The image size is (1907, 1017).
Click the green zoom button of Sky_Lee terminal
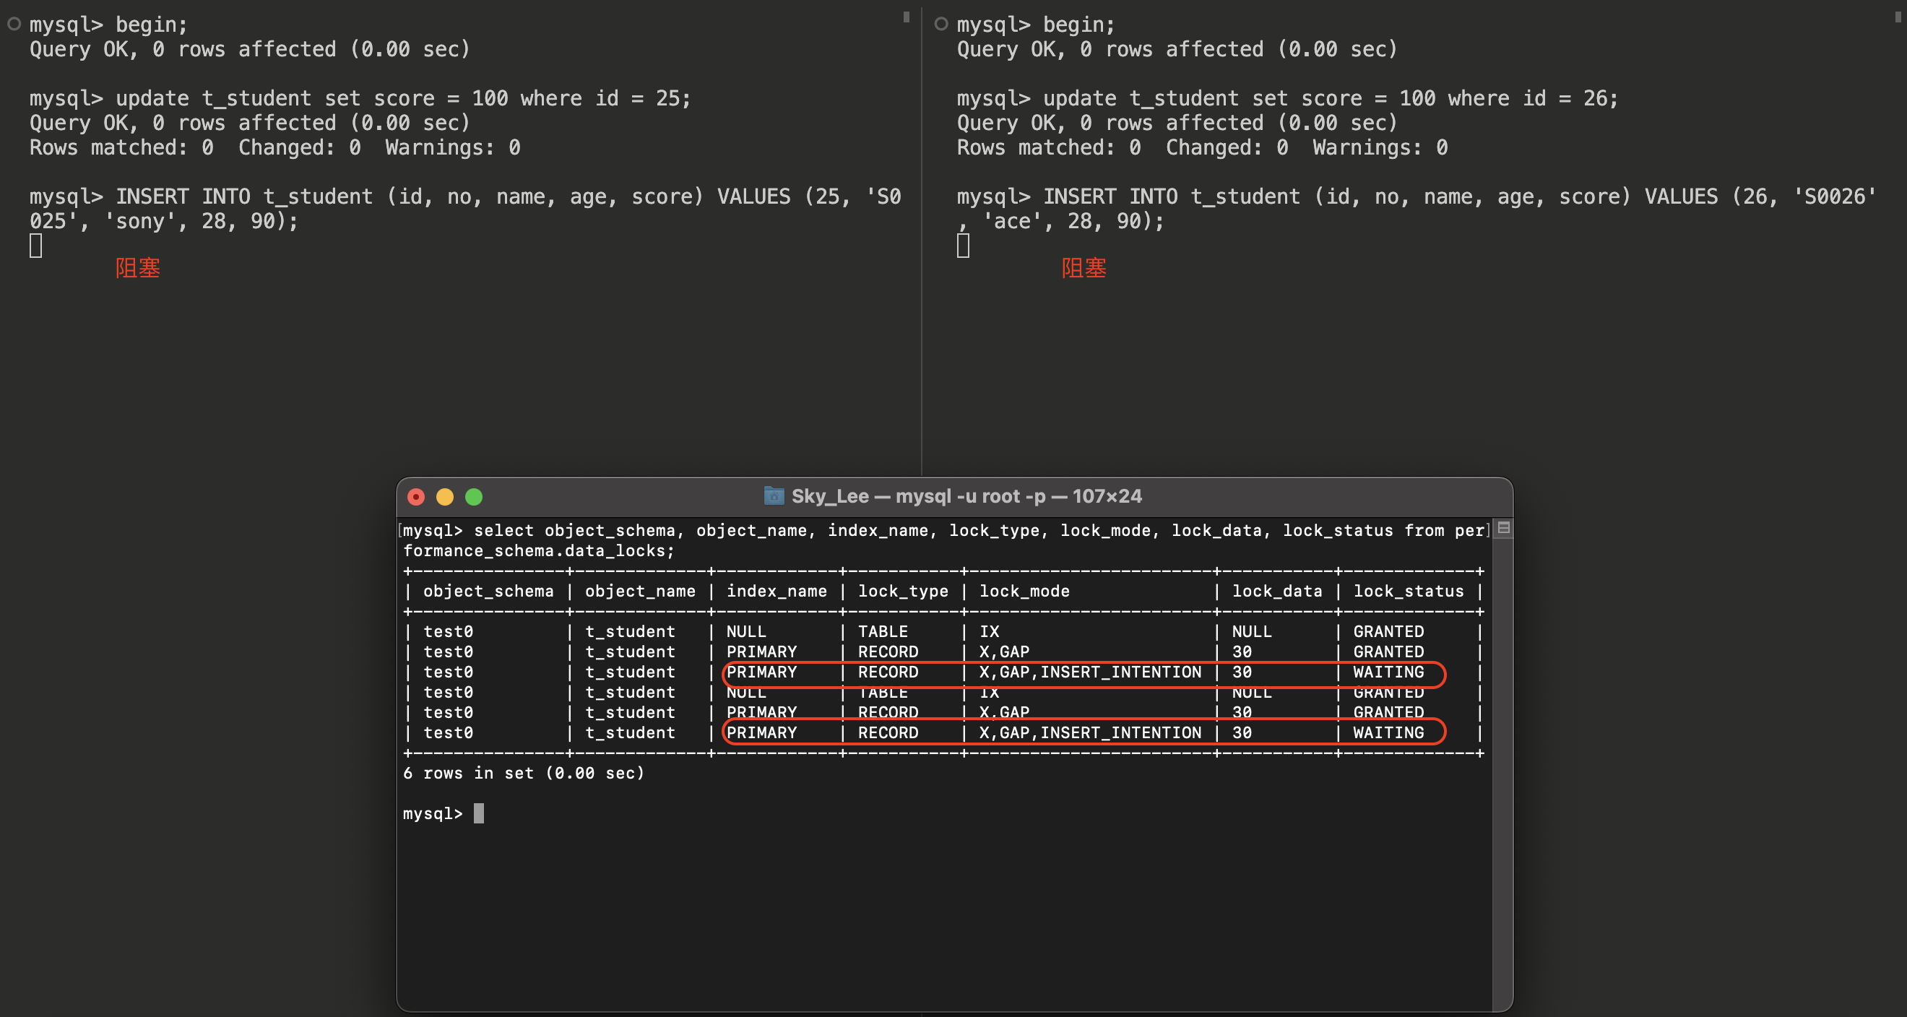click(x=474, y=497)
